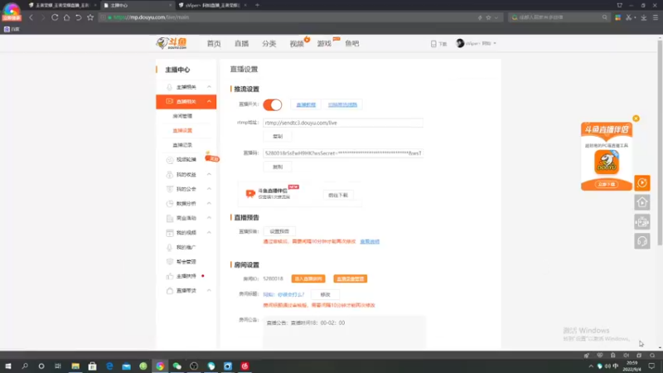Open 主播扶持 in the sidebar
This screenshot has height=373, width=663.
coord(186,276)
